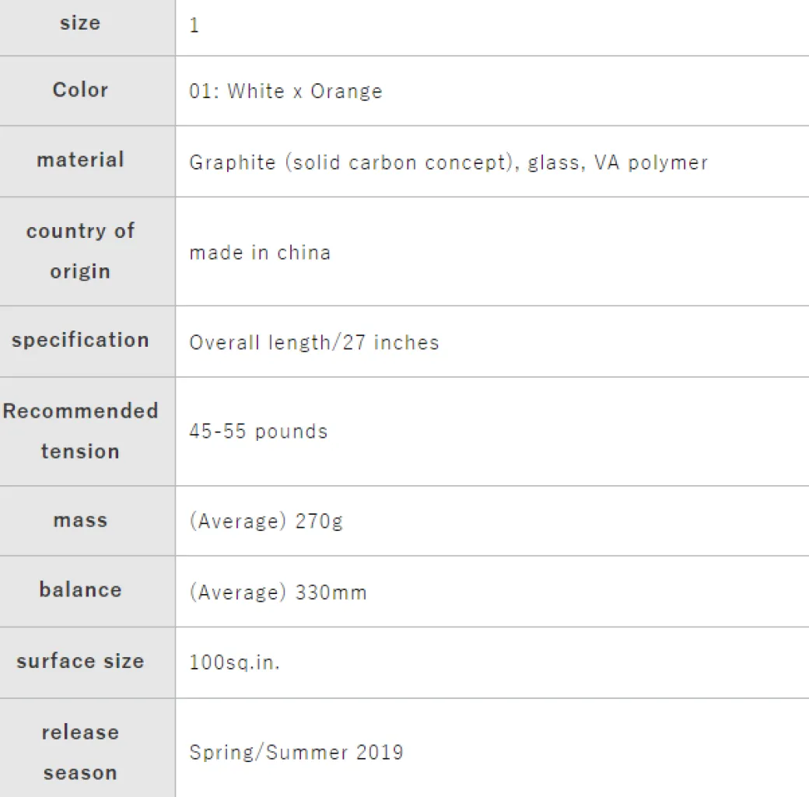Viewport: 809px width, 797px height.
Task: Click the 'material' row label
Action: [x=80, y=160]
